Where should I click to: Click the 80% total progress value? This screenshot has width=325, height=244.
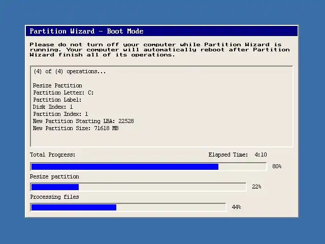pyautogui.click(x=277, y=166)
